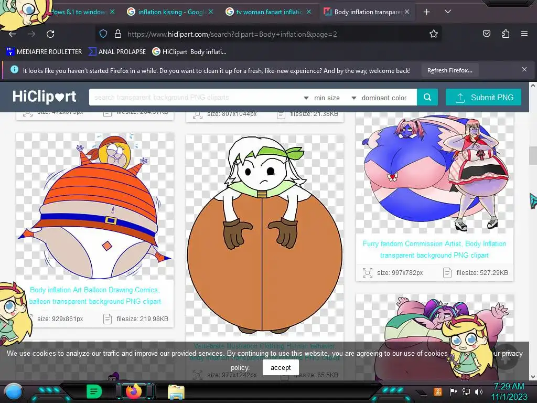Close the inflation kissing Google tab
Screen dimensions: 537x403
211,12
